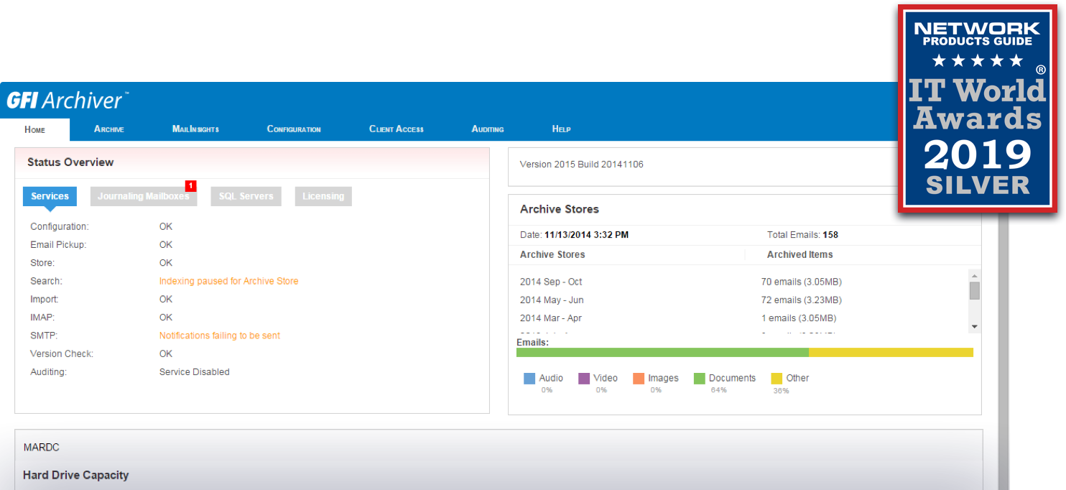The width and height of the screenshot is (1066, 490).
Task: Open the Archive menu tab
Action: coord(109,129)
